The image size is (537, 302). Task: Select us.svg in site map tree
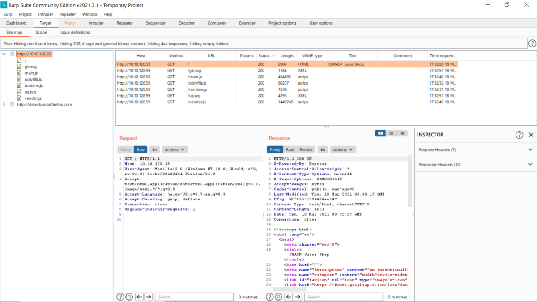point(30,92)
